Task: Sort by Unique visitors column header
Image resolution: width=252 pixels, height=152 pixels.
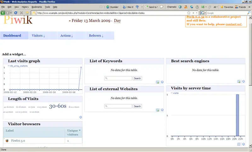Action: (x=74, y=132)
